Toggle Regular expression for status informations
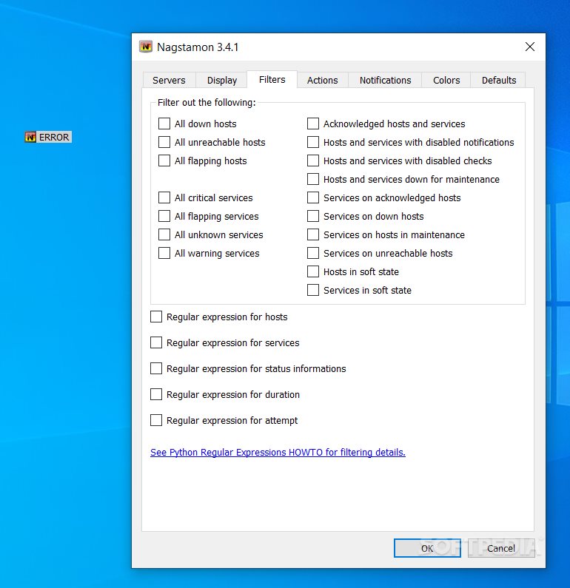 (156, 368)
